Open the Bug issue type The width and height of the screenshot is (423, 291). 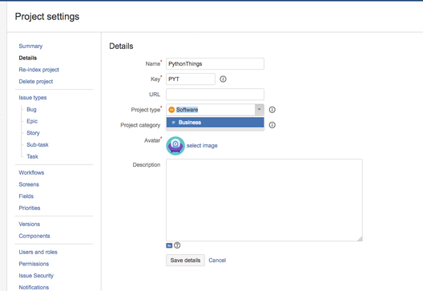click(31, 109)
